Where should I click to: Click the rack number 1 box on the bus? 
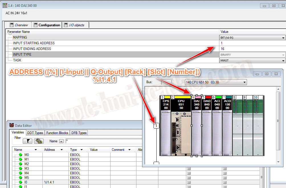click(156, 126)
